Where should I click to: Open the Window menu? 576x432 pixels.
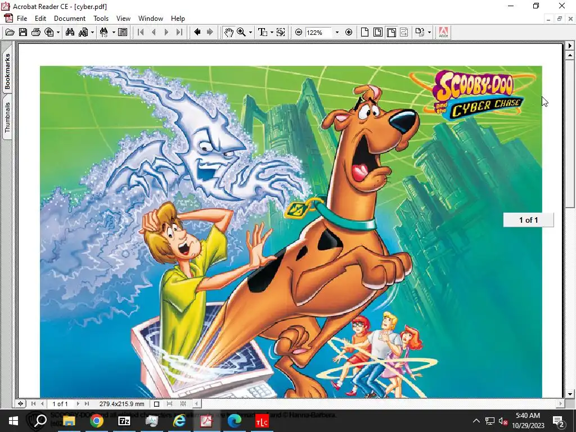[x=151, y=19]
